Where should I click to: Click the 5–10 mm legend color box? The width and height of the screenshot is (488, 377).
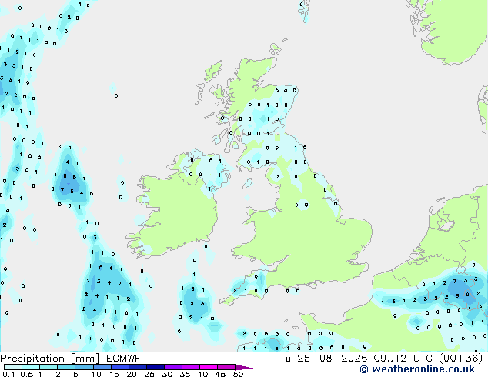(85, 367)
